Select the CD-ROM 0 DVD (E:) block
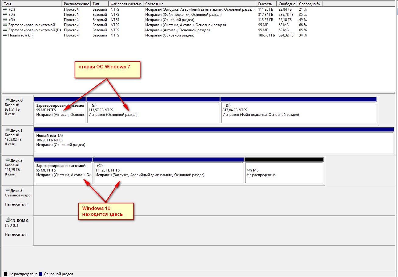 point(18,230)
